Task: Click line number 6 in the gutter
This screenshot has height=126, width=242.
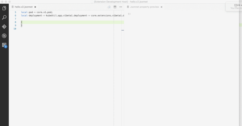Action: [x=15, y=16]
